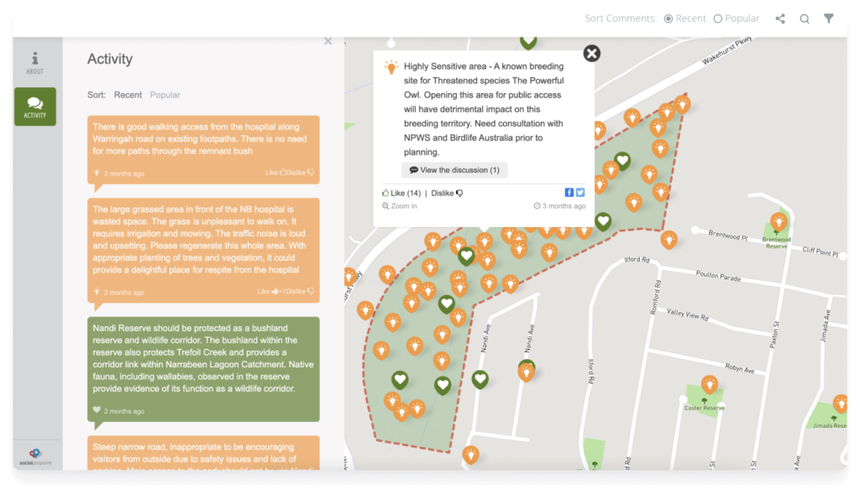Open the large grassed area comment card
The height and width of the screenshot is (496, 860).
coord(203,251)
